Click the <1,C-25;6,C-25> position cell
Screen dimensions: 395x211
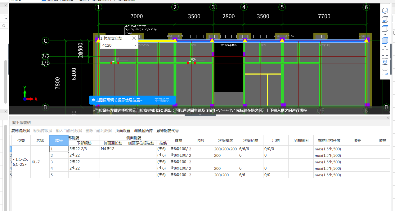click(21, 162)
